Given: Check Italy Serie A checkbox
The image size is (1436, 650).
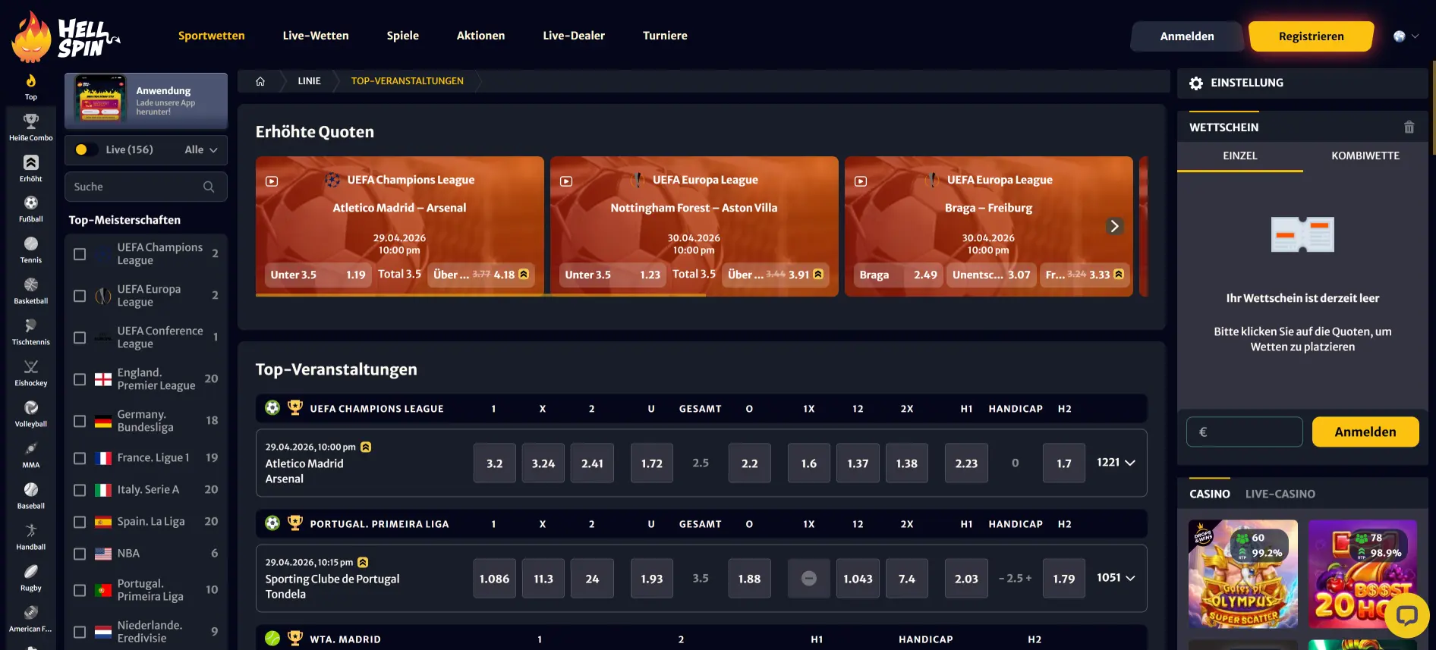Looking at the screenshot, I should (80, 490).
